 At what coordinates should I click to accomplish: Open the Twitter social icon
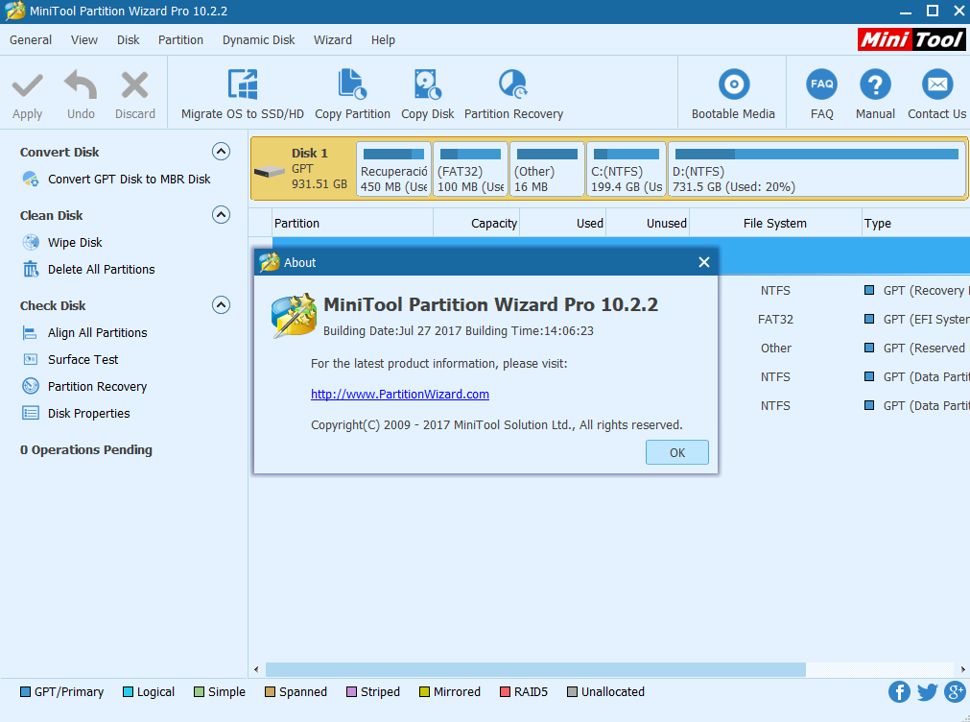pyautogui.click(x=928, y=691)
